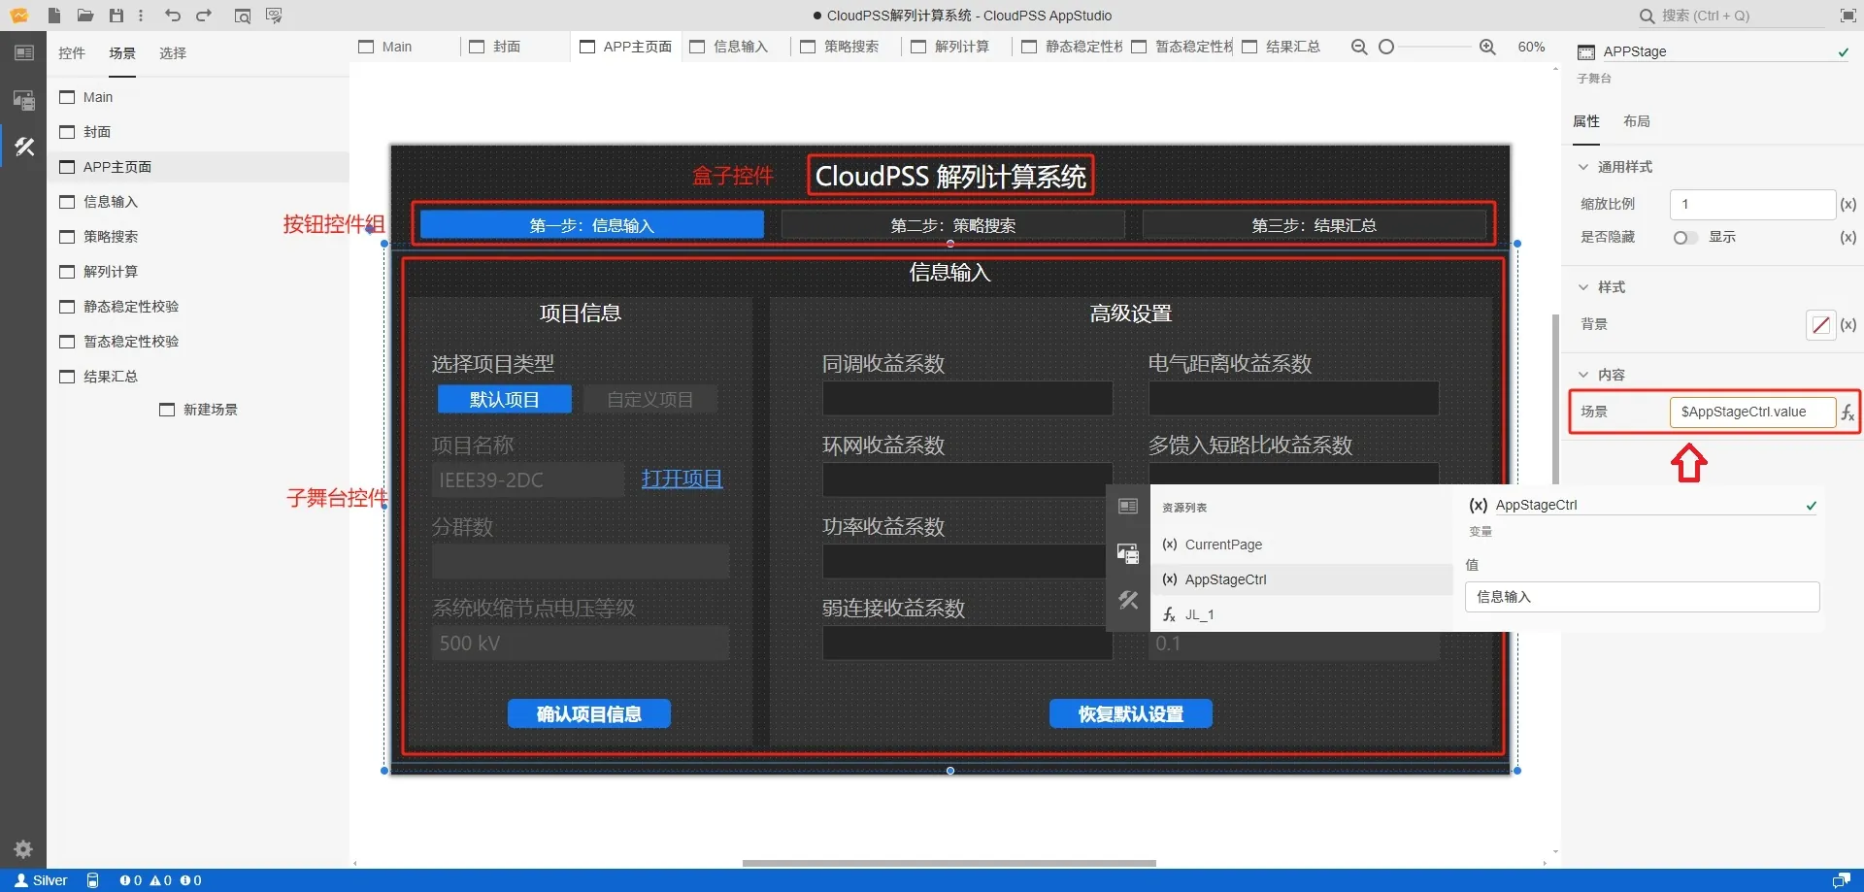Open the page panel in left sidebar
This screenshot has width=1864, height=892.
23,52
